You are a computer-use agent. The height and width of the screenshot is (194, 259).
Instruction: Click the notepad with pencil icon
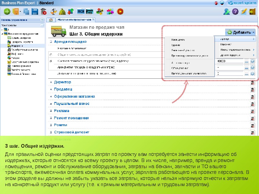[x=244, y=11]
